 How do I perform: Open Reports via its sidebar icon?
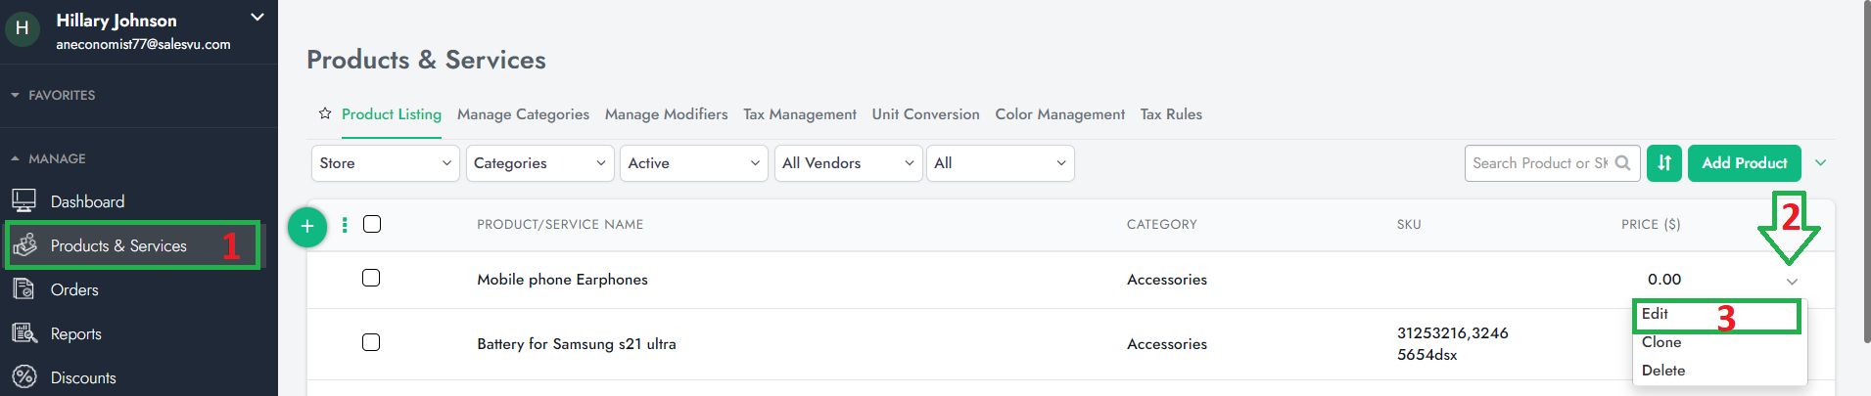point(24,333)
